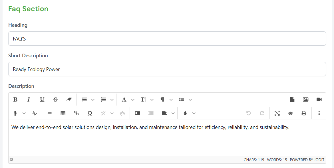Toggle underline formatting
Image resolution: width=334 pixels, height=168 pixels.
tap(42, 100)
